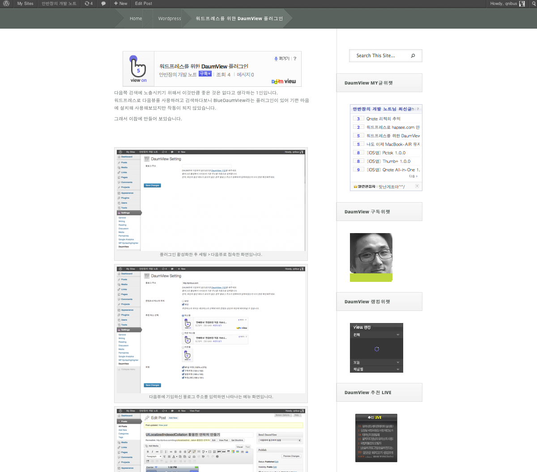Click the 구독+ subscribe button

tap(205, 74)
